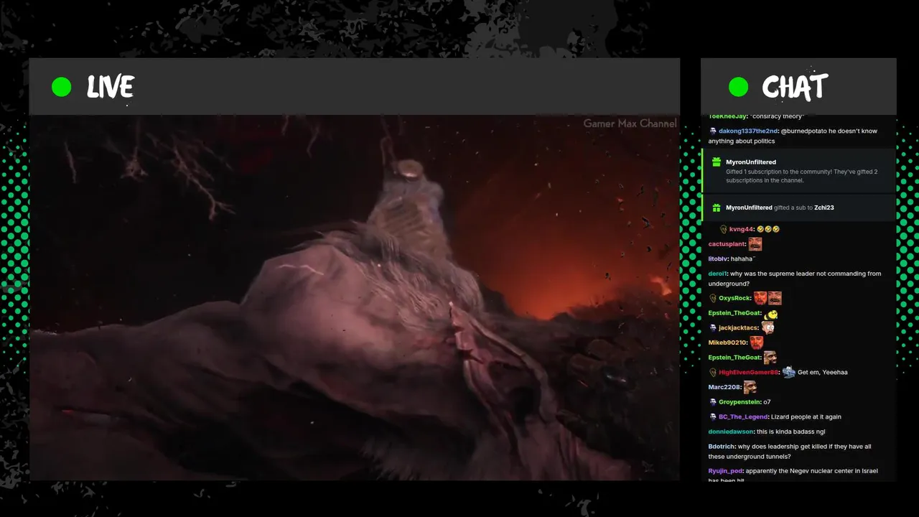919x517 pixels.
Task: Open dakong1337the2nd's user profile
Action: point(748,131)
